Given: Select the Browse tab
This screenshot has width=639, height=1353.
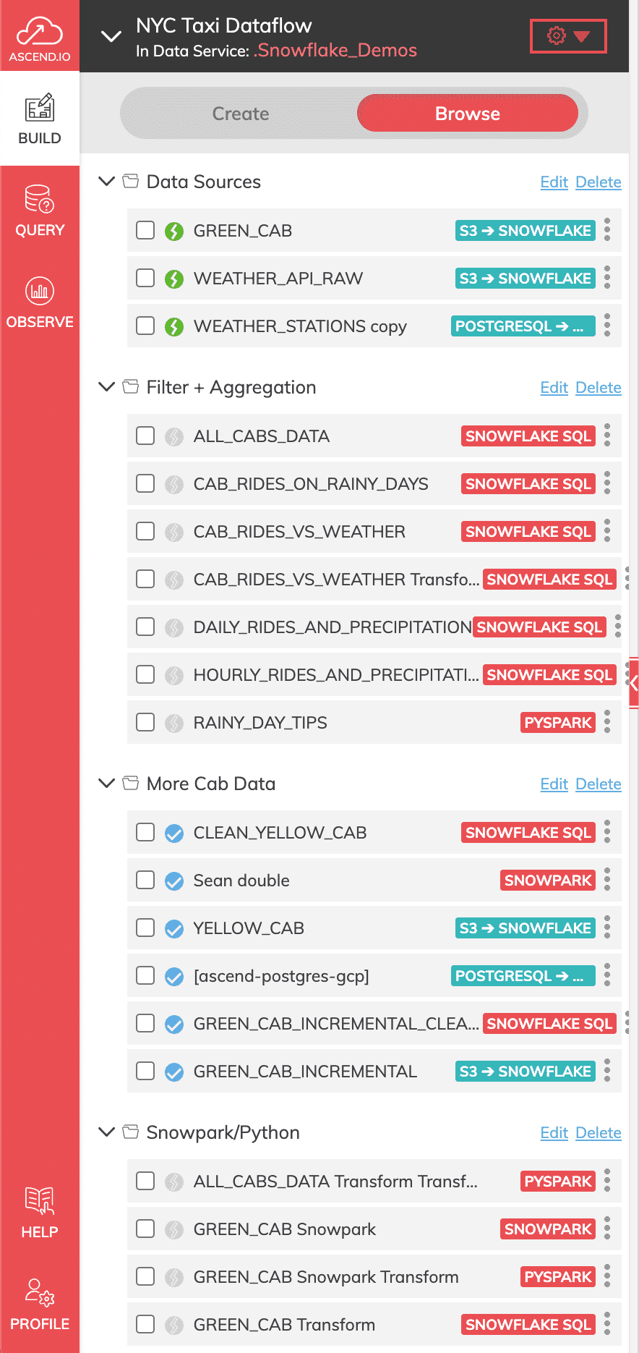Looking at the screenshot, I should pyautogui.click(x=468, y=114).
